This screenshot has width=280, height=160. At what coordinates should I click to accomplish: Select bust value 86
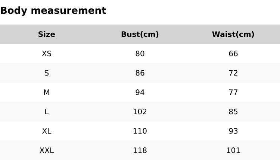click(x=140, y=73)
